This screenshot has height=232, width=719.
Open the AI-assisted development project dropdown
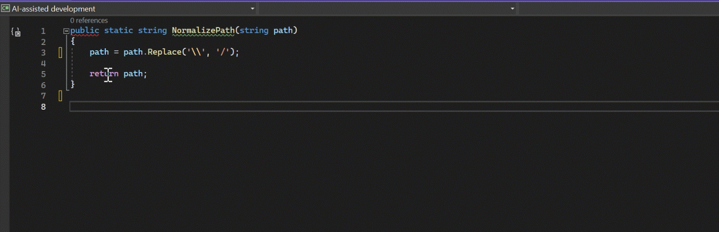[x=129, y=9]
